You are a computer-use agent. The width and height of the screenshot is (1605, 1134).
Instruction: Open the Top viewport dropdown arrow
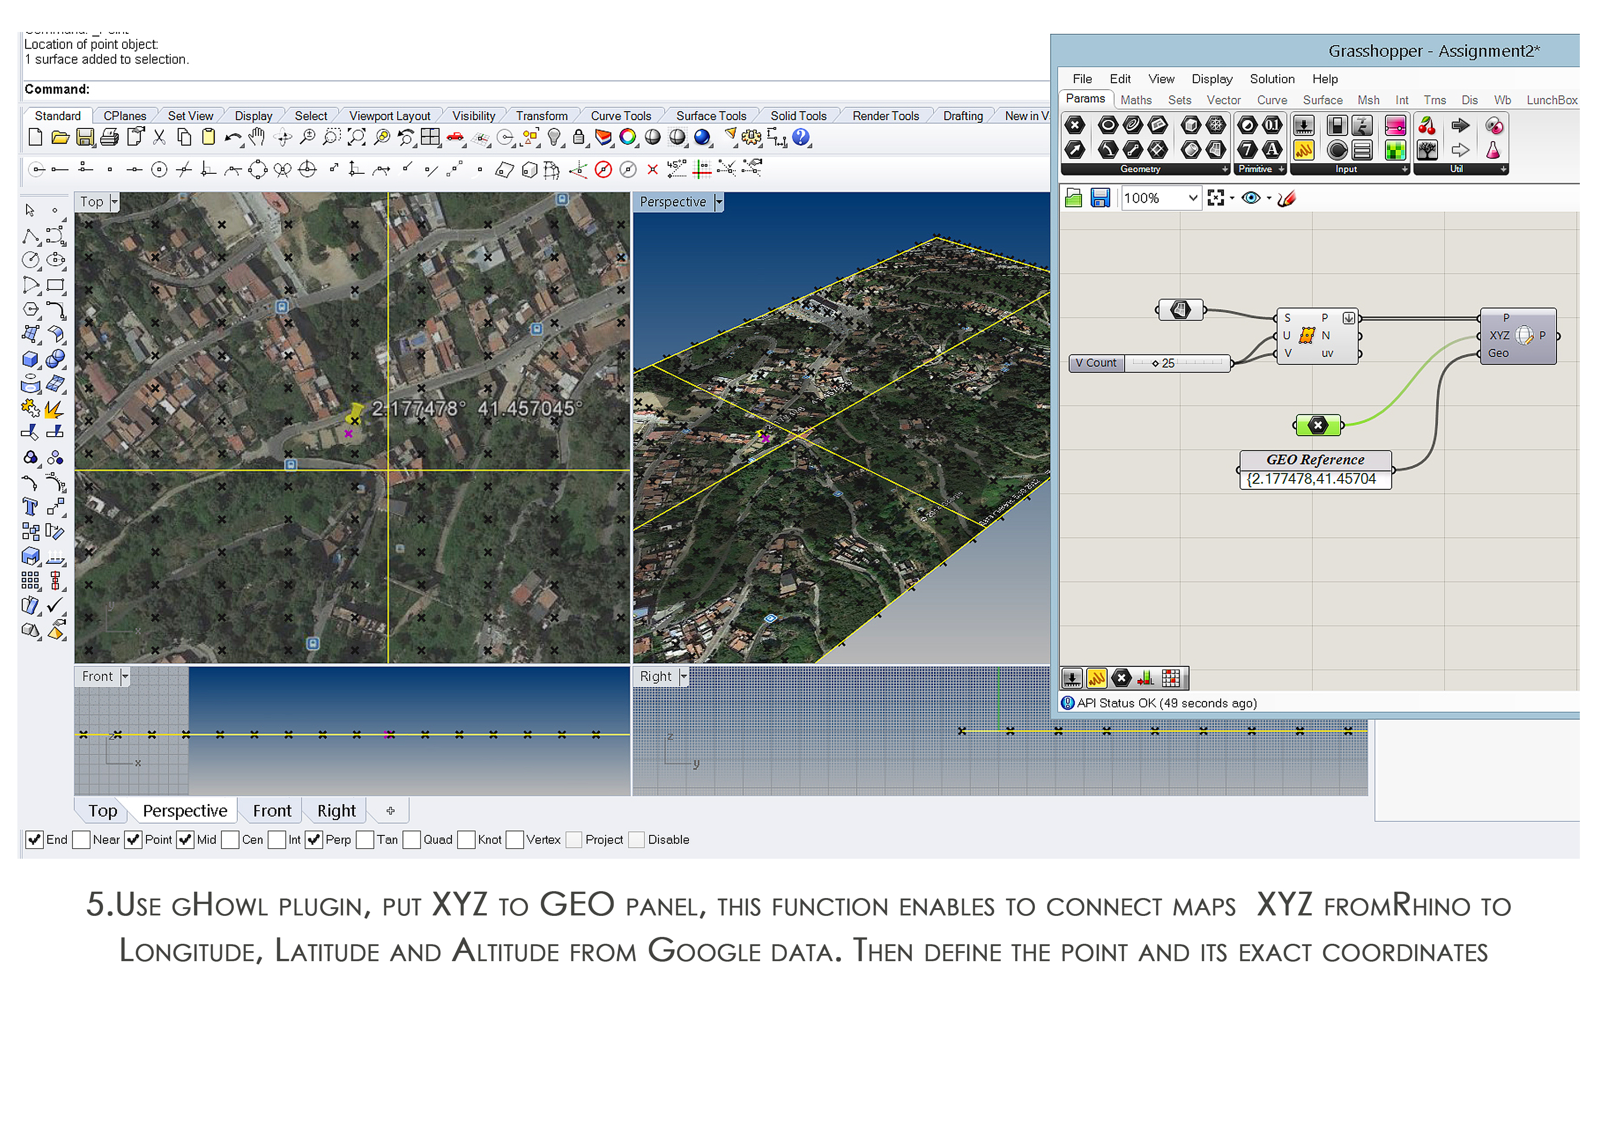pos(115,202)
